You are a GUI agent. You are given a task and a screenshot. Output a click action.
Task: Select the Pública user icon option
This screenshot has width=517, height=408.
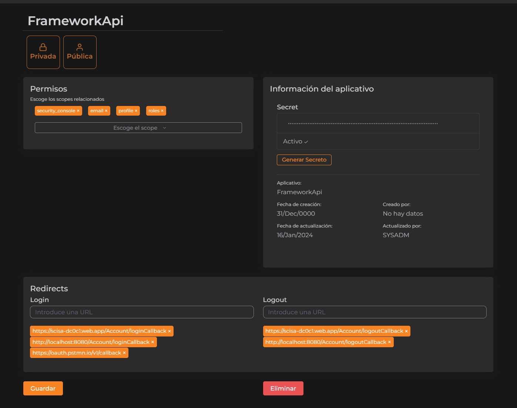pos(80,52)
